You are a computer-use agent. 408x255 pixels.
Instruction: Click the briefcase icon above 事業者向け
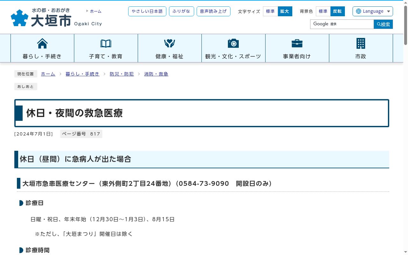[297, 43]
